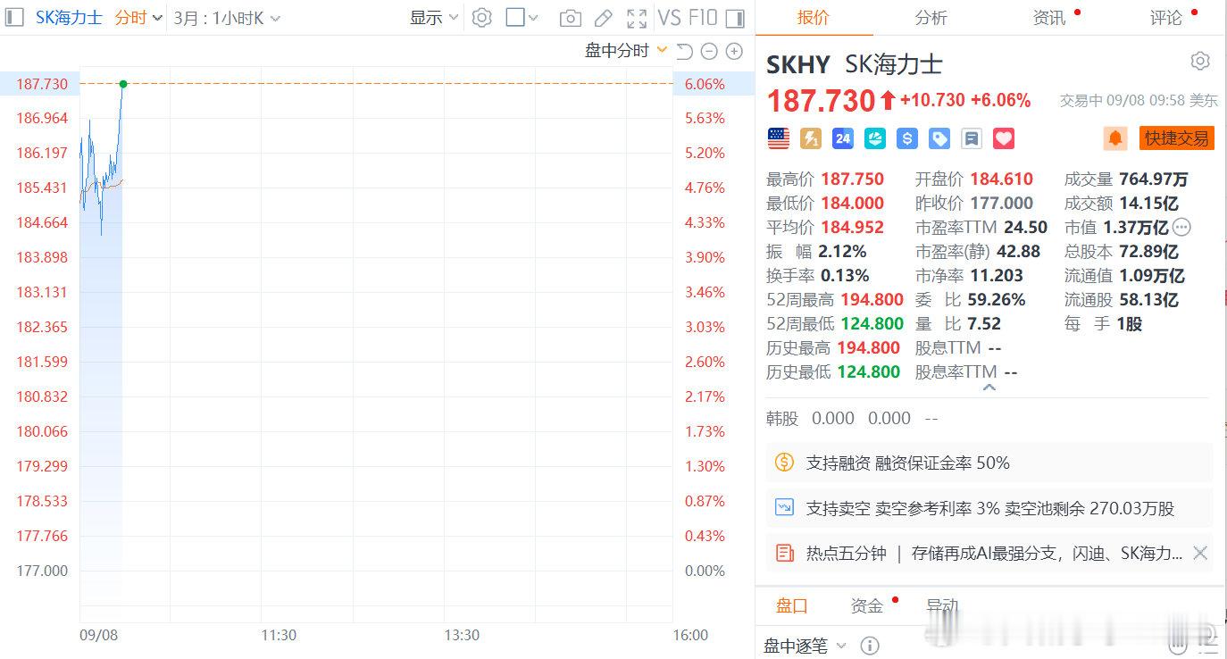The width and height of the screenshot is (1227, 659).
Task: Select the pencil drawing tool
Action: click(x=604, y=18)
